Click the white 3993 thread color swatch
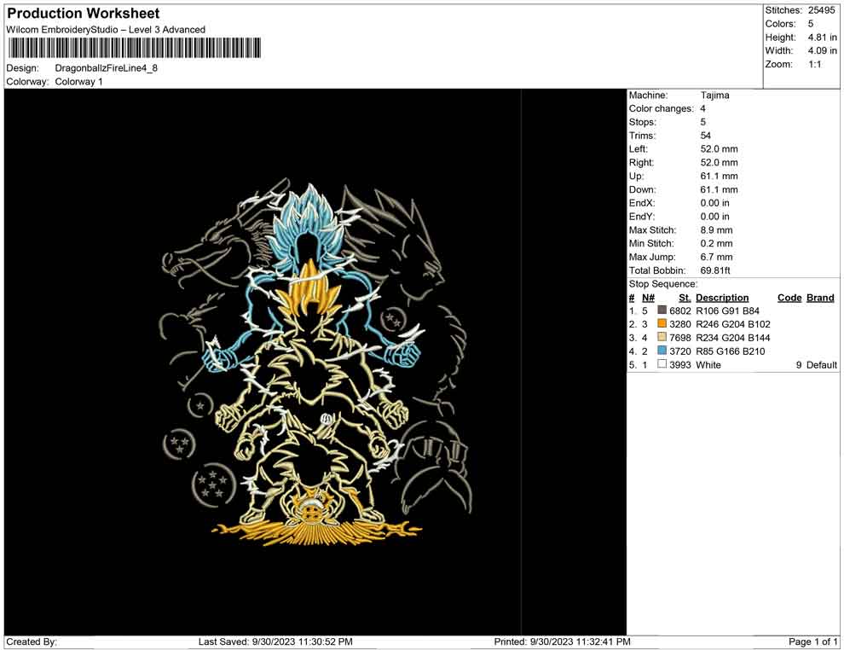 (x=662, y=364)
